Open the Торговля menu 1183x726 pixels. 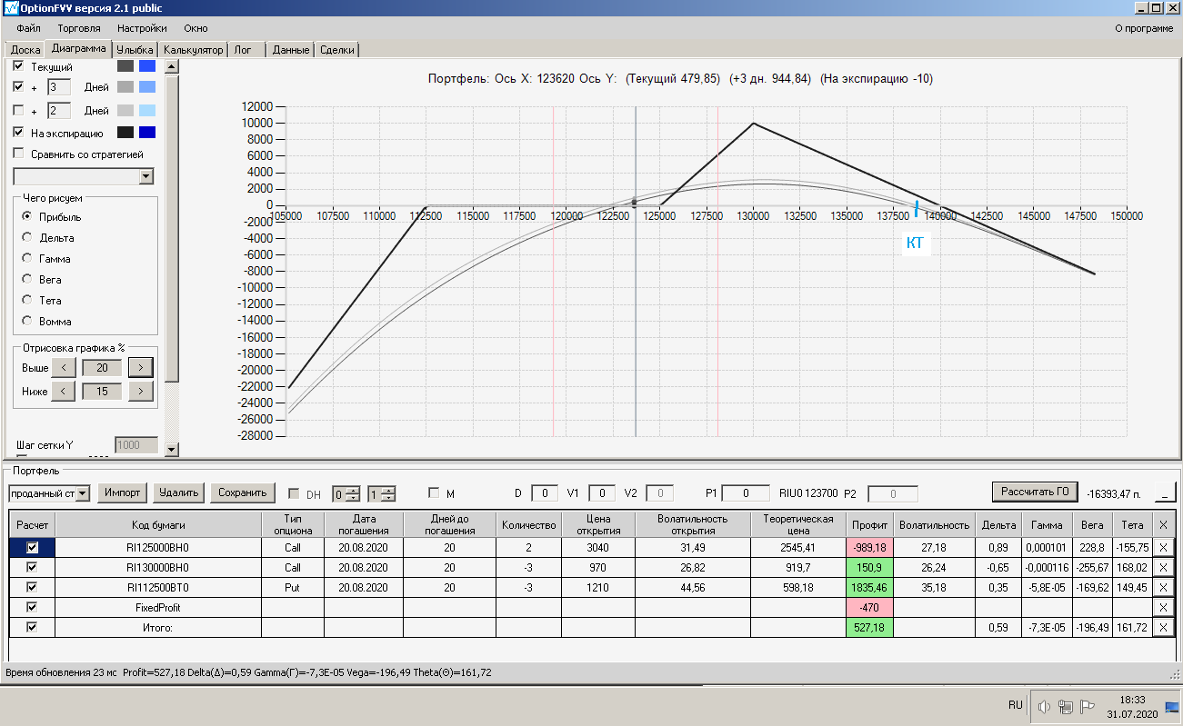79,28
